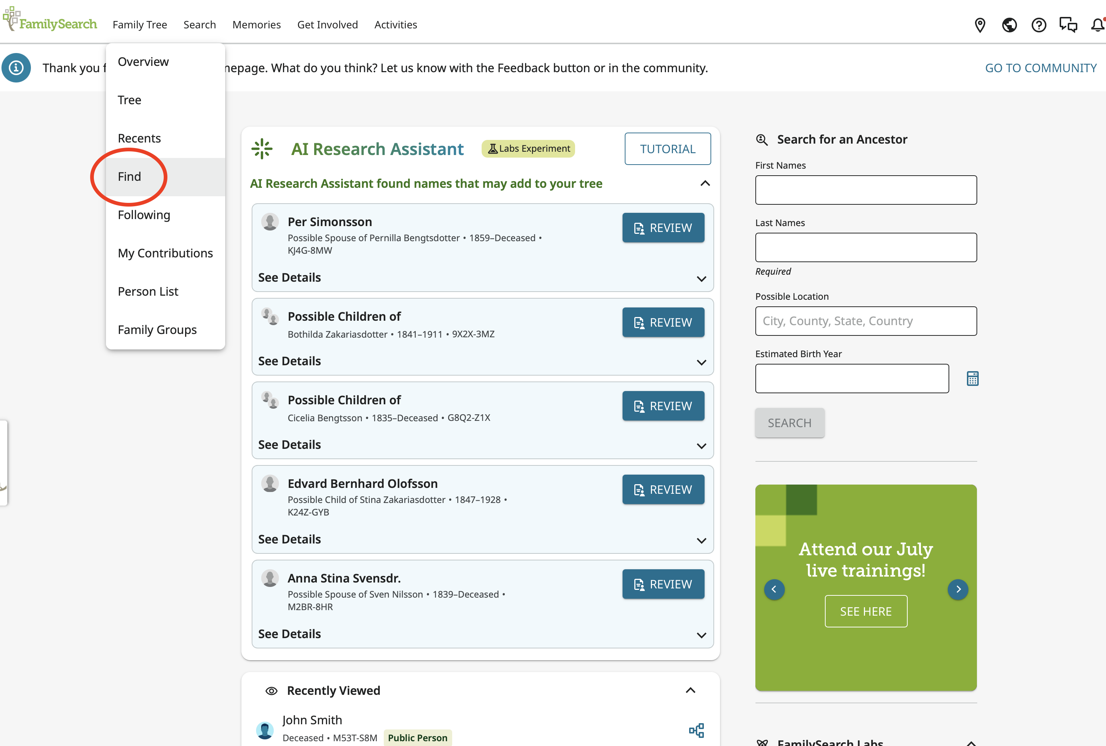Expand See Details for Per Simonsson
1106x746 pixels.
tap(701, 279)
